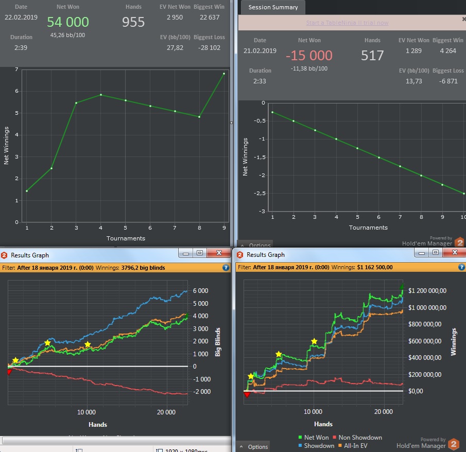Select the 22.02.2019 session date
The width and height of the screenshot is (466, 452).
(21, 17)
